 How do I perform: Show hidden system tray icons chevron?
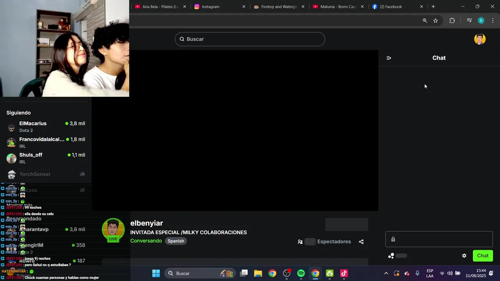[x=386, y=273]
